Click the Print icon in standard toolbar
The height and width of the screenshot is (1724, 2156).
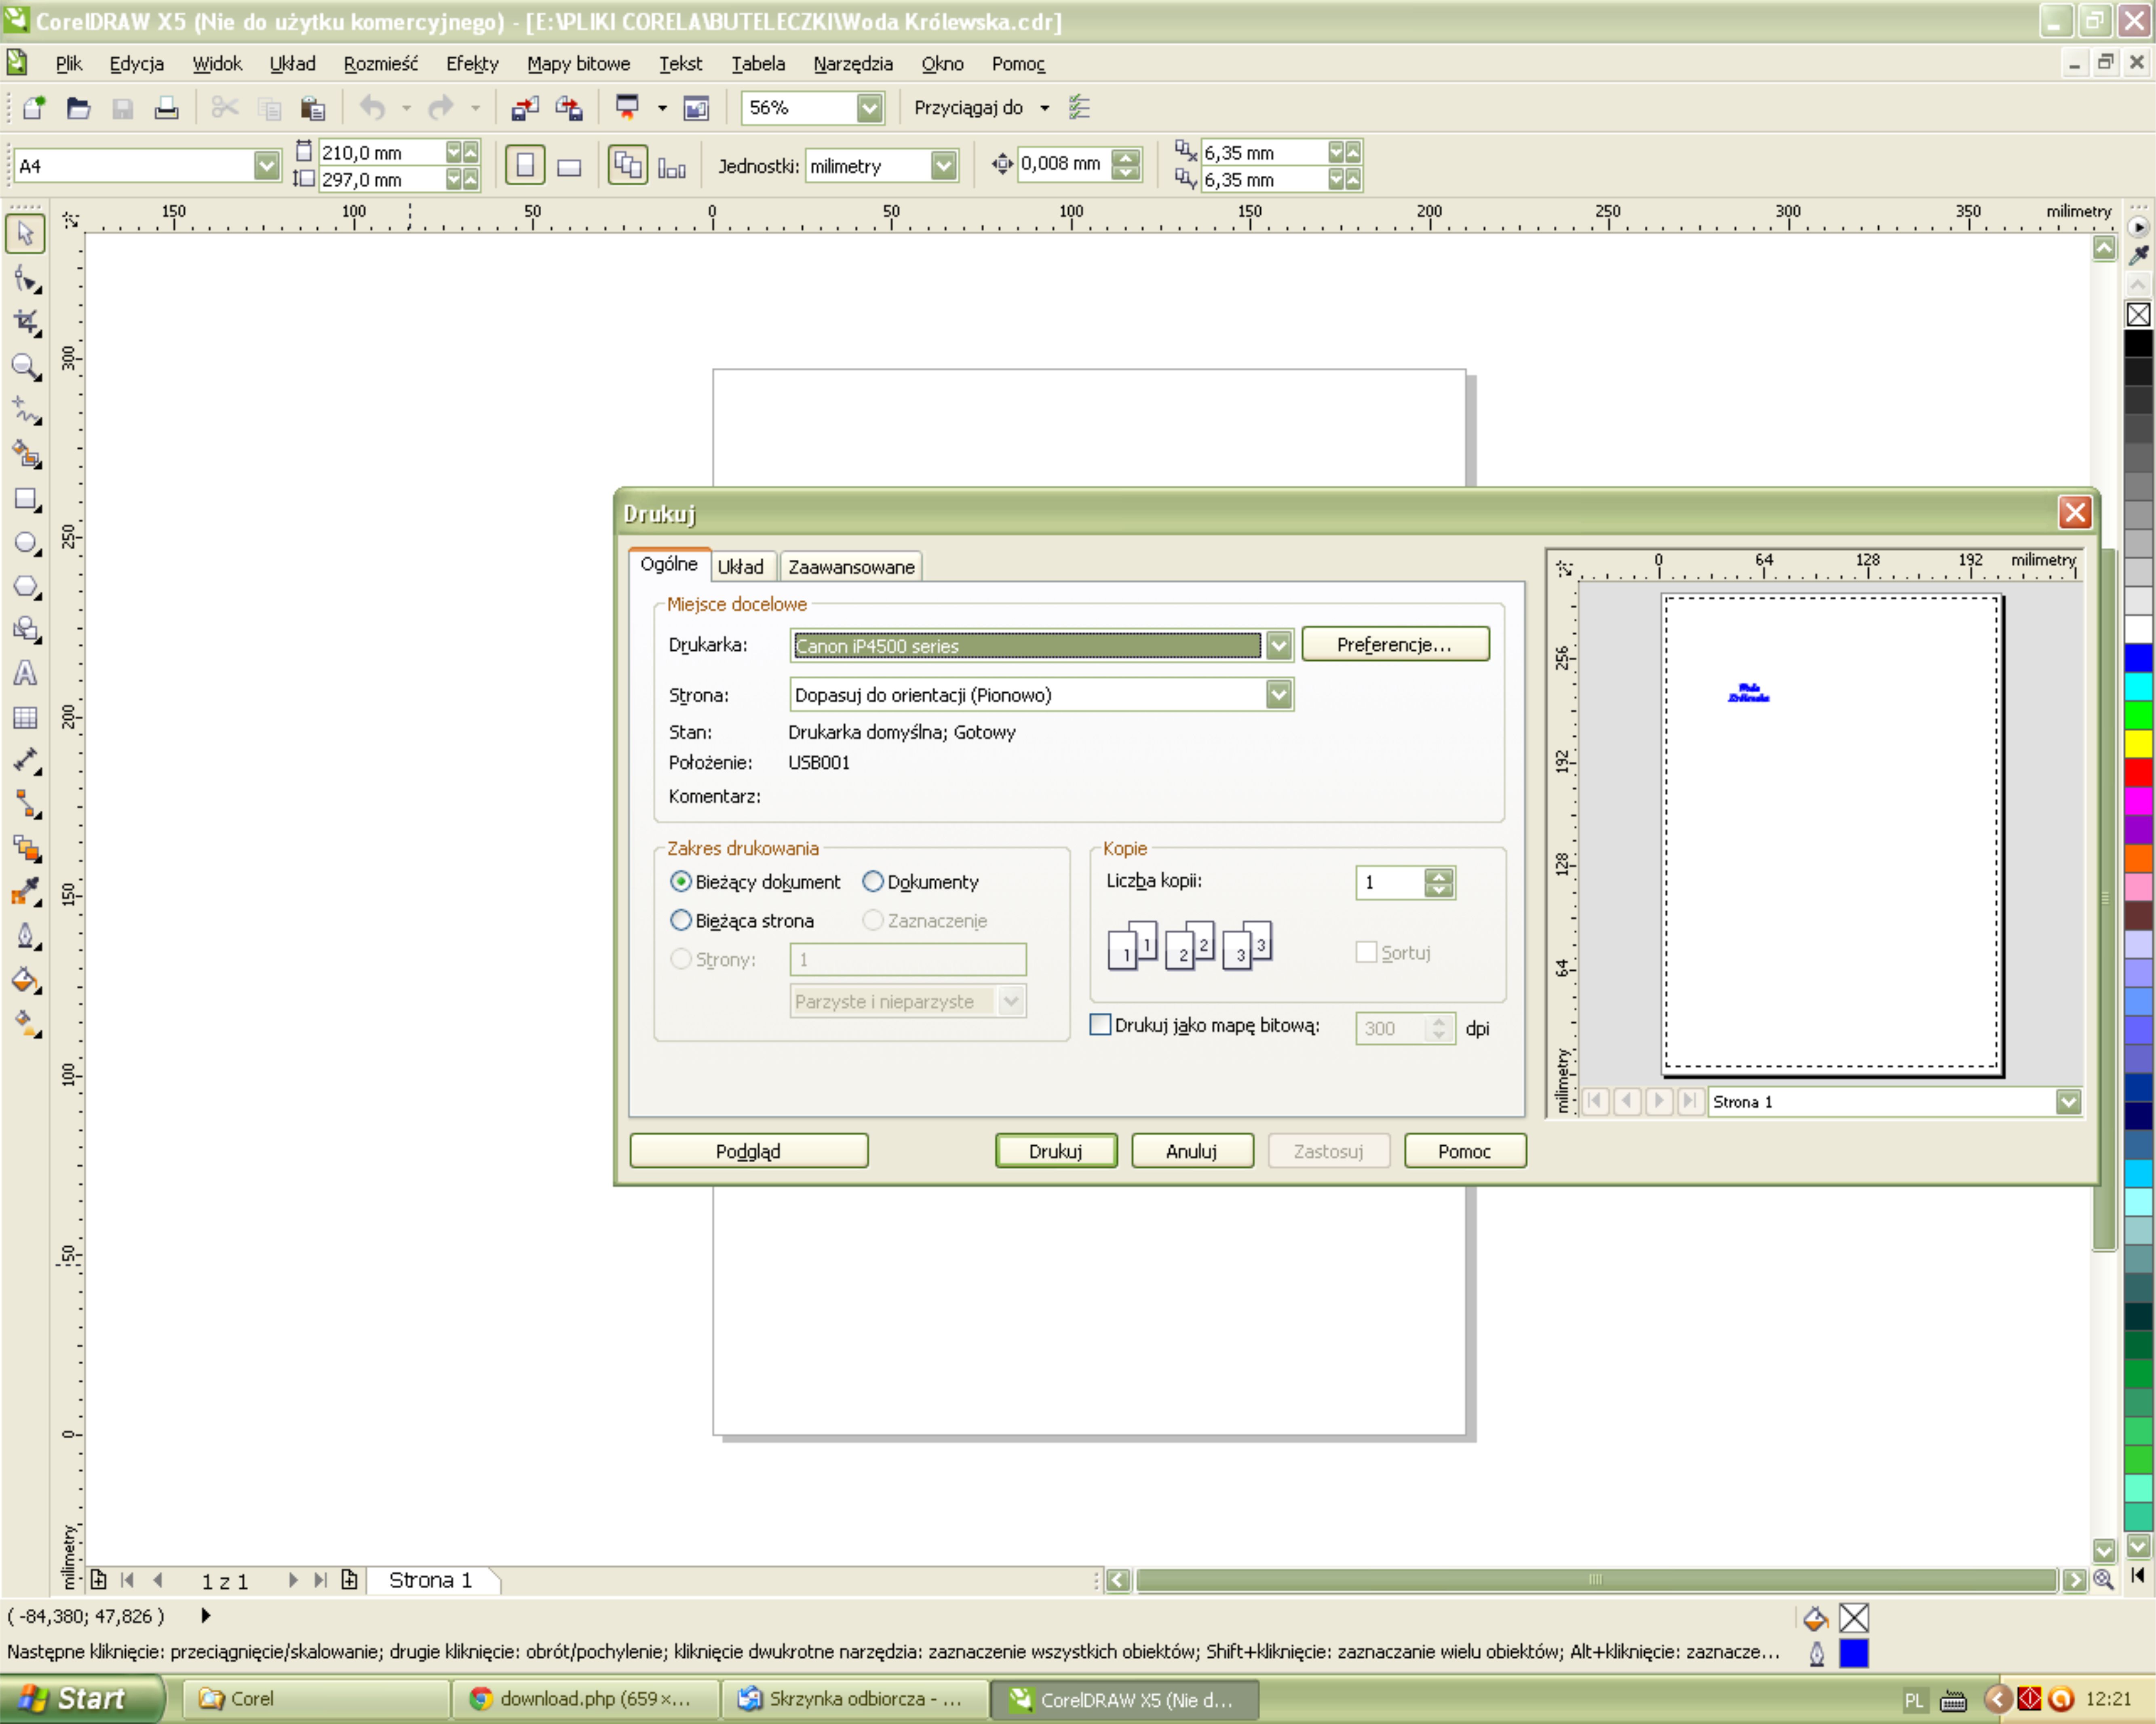166,108
